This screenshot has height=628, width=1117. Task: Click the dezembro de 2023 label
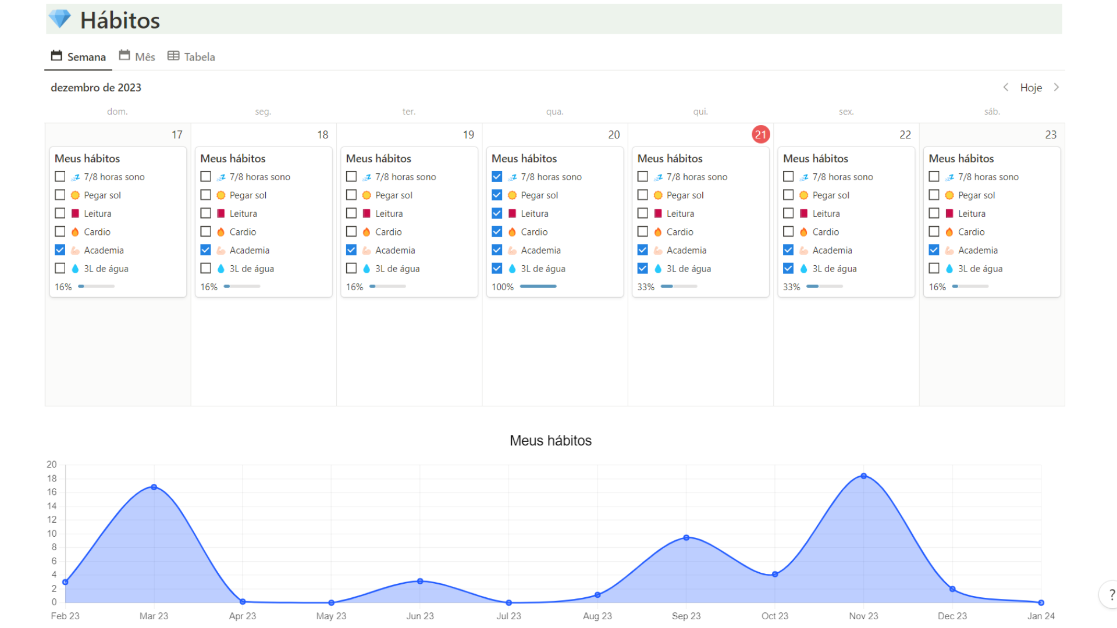pyautogui.click(x=96, y=87)
